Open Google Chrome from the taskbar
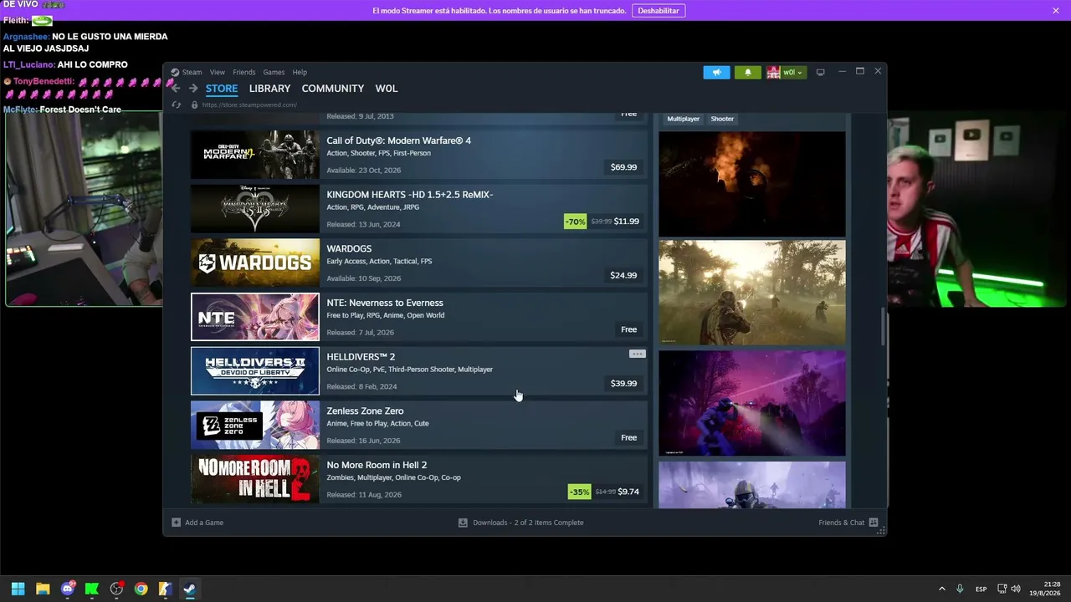The image size is (1071, 602). [x=141, y=589]
